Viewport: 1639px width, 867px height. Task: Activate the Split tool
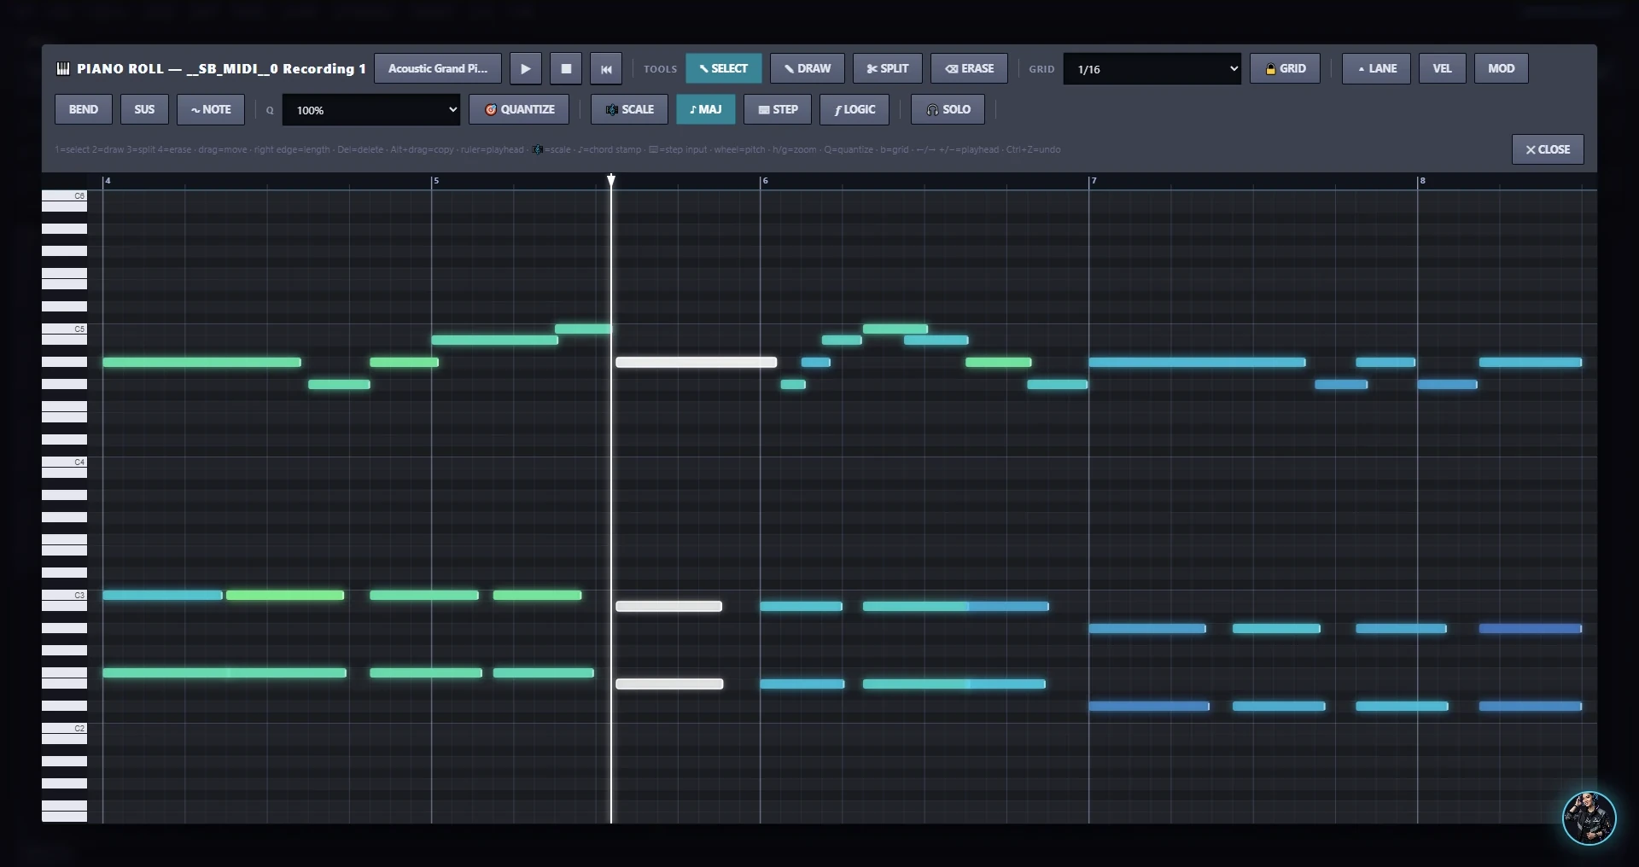coord(887,68)
